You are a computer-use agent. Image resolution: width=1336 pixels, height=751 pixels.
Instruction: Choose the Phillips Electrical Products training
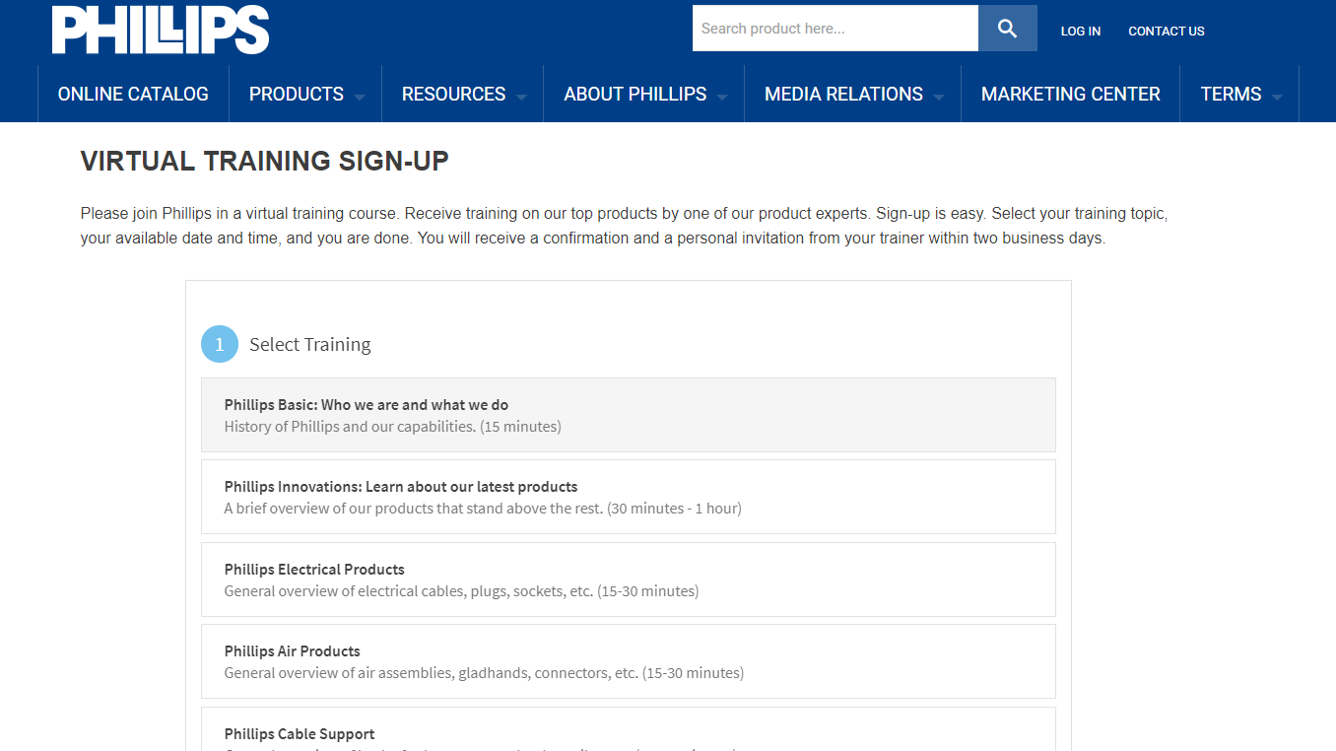[628, 580]
